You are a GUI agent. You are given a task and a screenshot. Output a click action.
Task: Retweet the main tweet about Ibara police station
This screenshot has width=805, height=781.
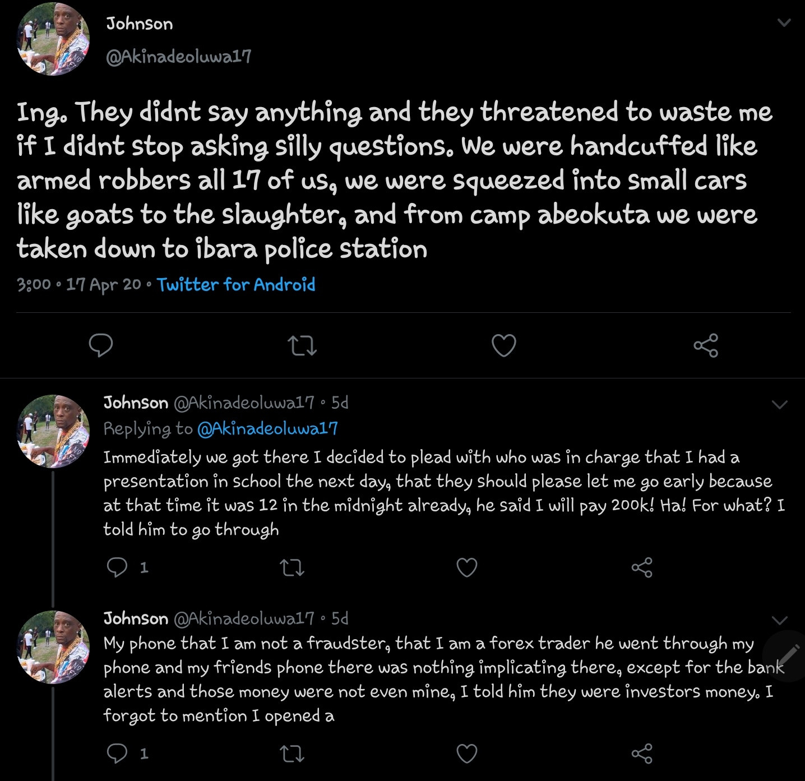click(302, 345)
